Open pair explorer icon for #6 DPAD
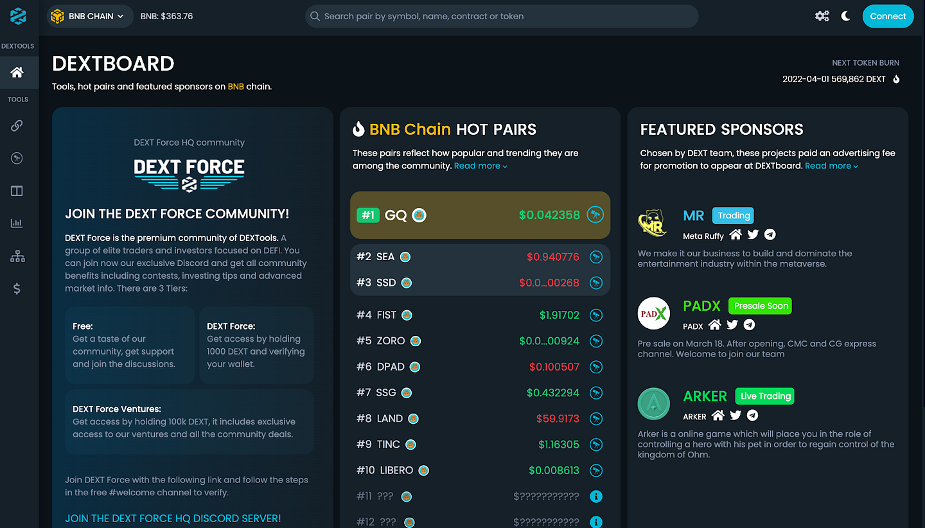The width and height of the screenshot is (925, 528). point(596,367)
